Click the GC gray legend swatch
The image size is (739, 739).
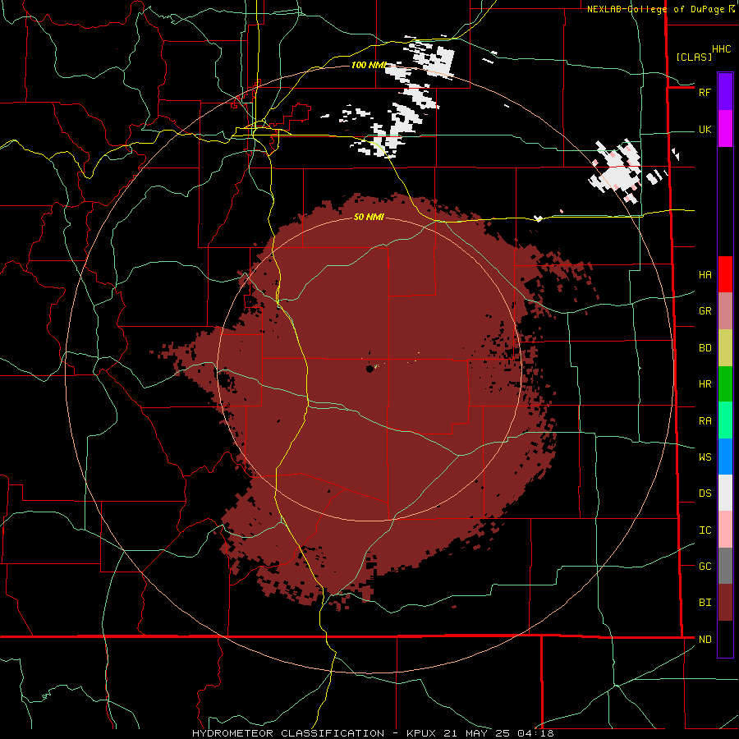coord(725,566)
